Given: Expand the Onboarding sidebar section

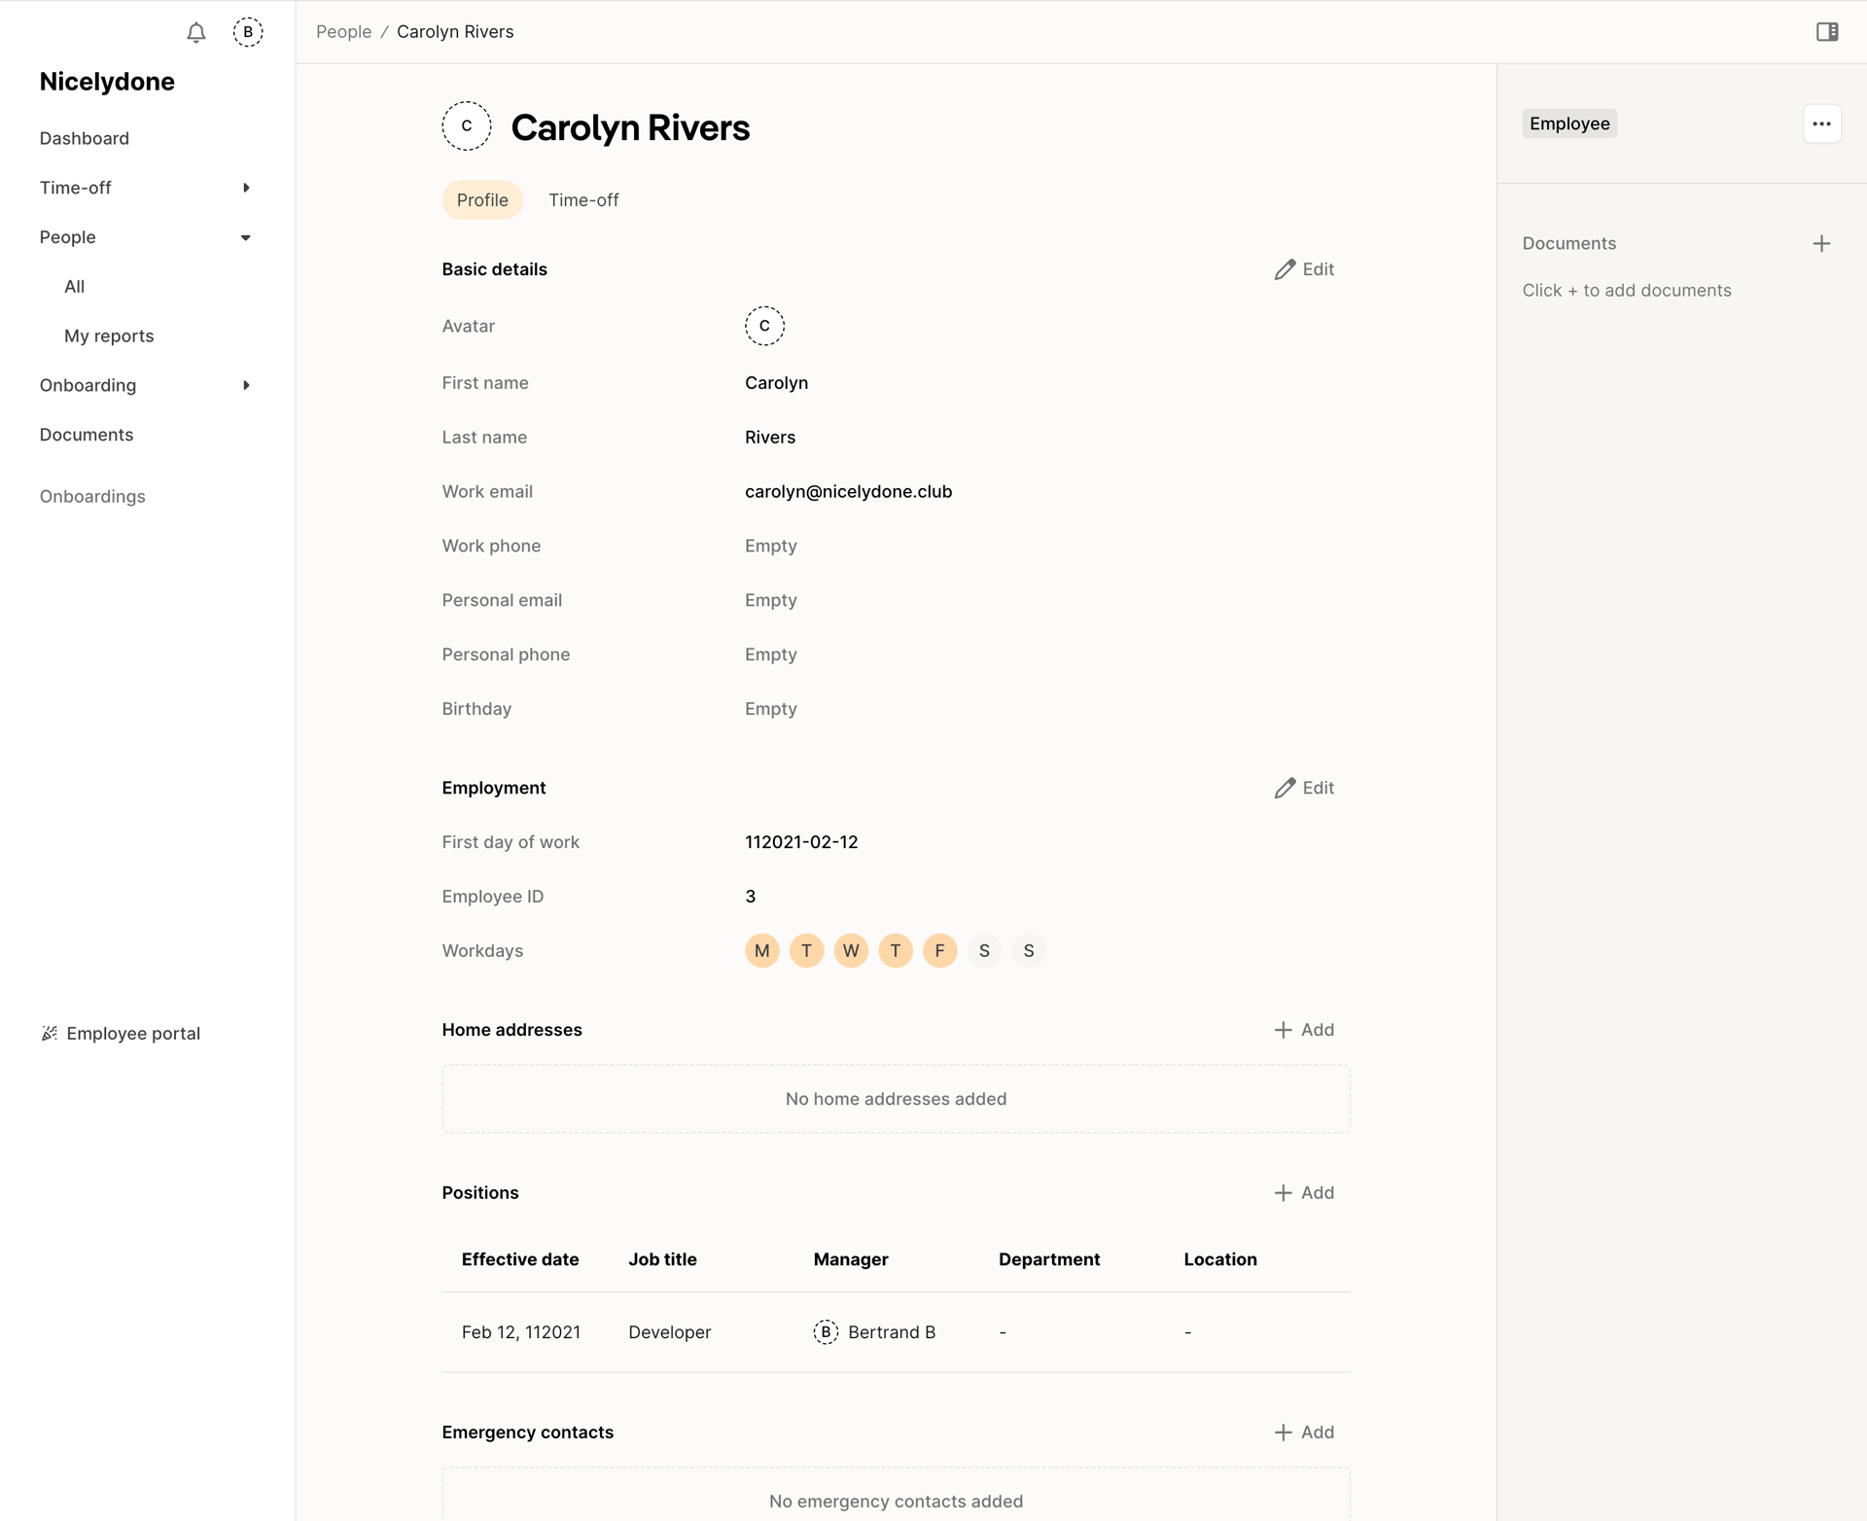Looking at the screenshot, I should click(245, 385).
